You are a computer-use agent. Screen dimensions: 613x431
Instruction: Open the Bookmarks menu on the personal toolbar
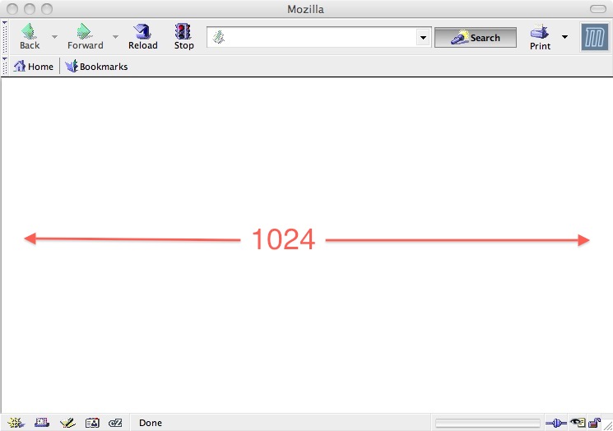click(x=96, y=67)
